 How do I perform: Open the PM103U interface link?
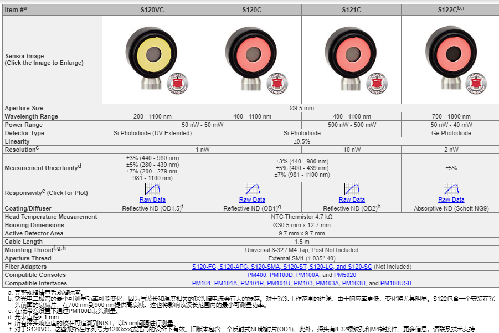[x=353, y=283]
